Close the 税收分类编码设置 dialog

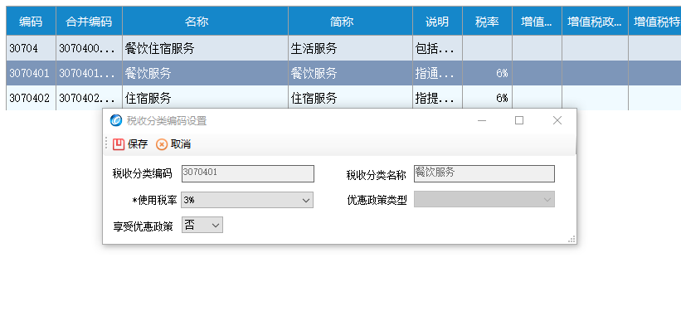pyautogui.click(x=557, y=120)
